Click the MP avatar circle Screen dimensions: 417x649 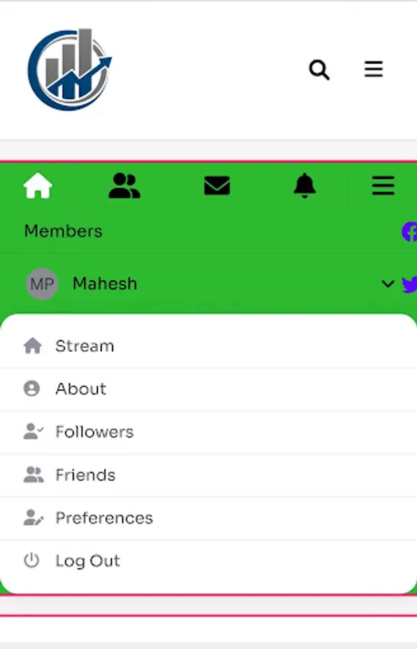click(42, 284)
